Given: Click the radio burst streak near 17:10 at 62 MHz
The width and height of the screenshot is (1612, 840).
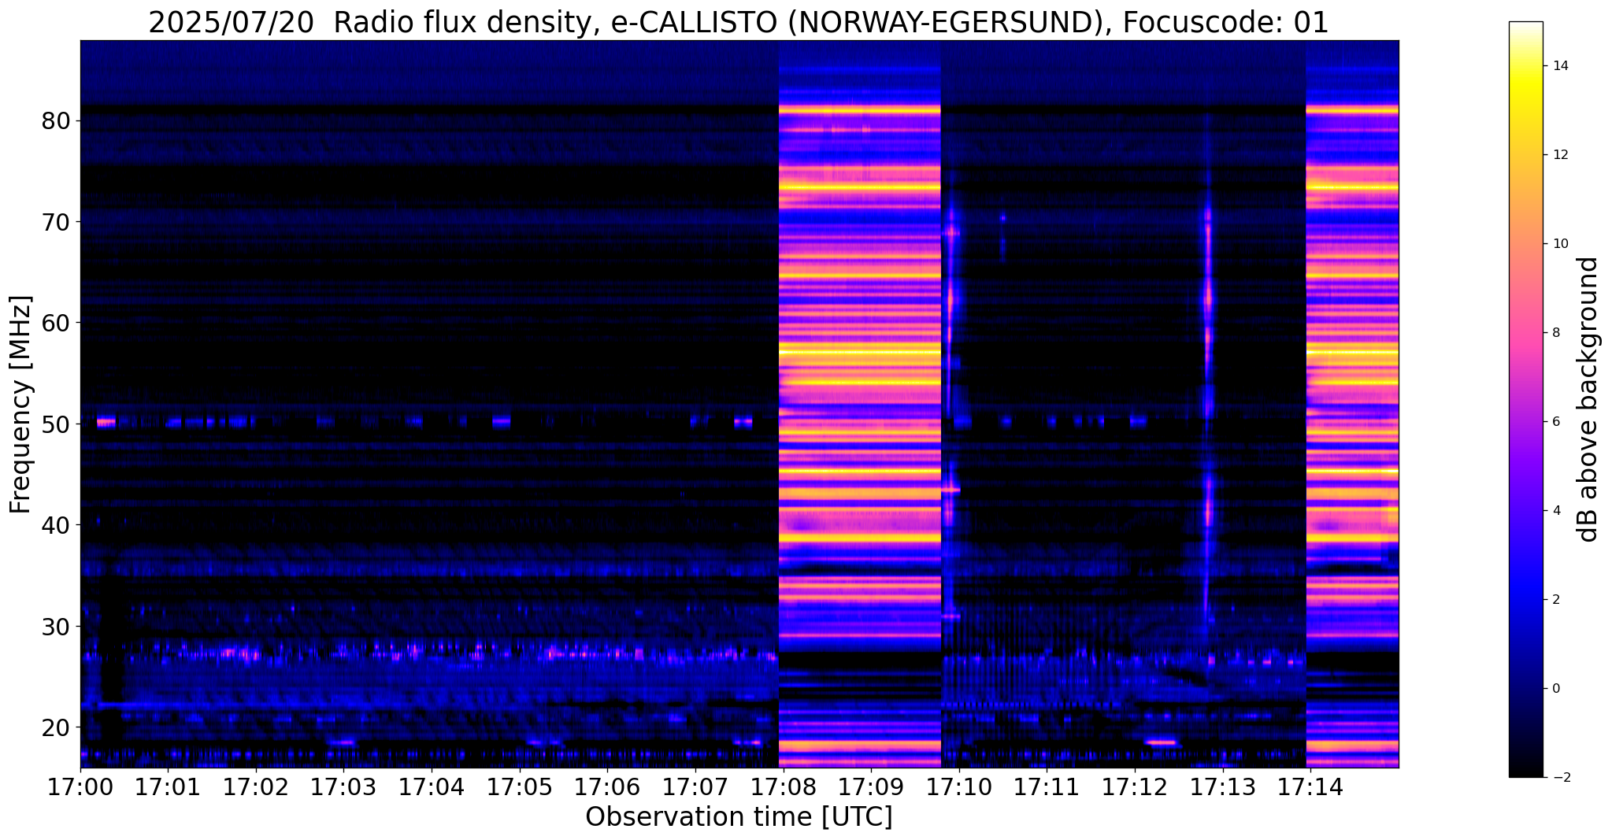Looking at the screenshot, I should 951,299.
